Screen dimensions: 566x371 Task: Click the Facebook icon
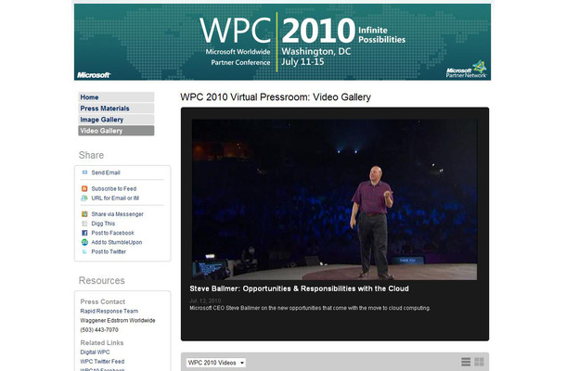[x=84, y=233]
